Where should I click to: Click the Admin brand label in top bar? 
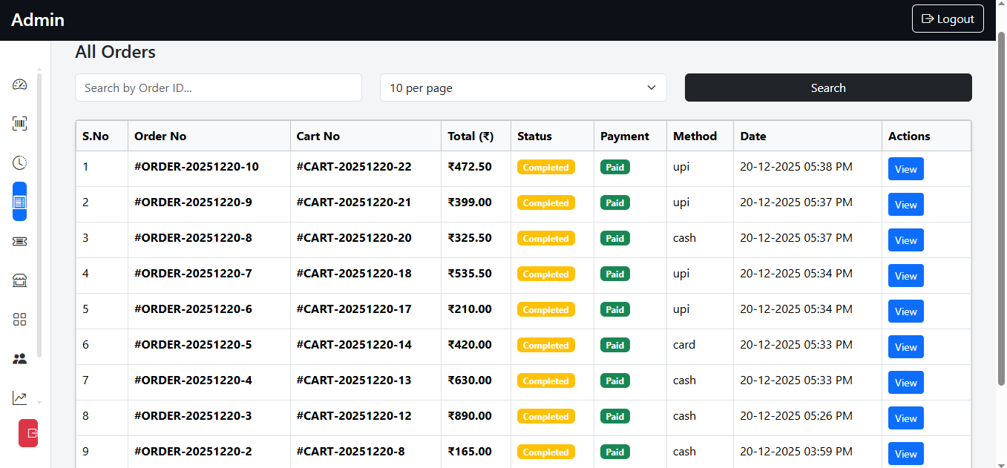(37, 19)
